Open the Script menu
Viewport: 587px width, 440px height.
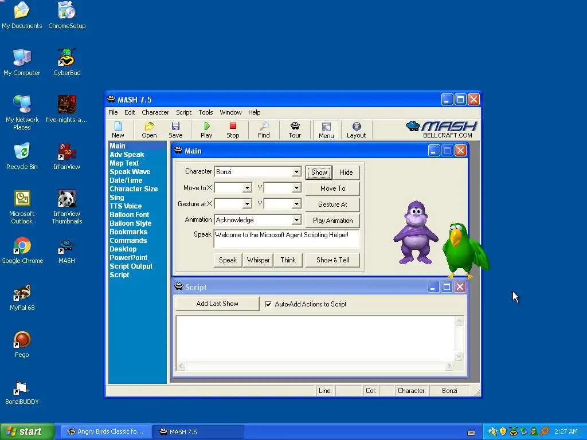coord(184,112)
